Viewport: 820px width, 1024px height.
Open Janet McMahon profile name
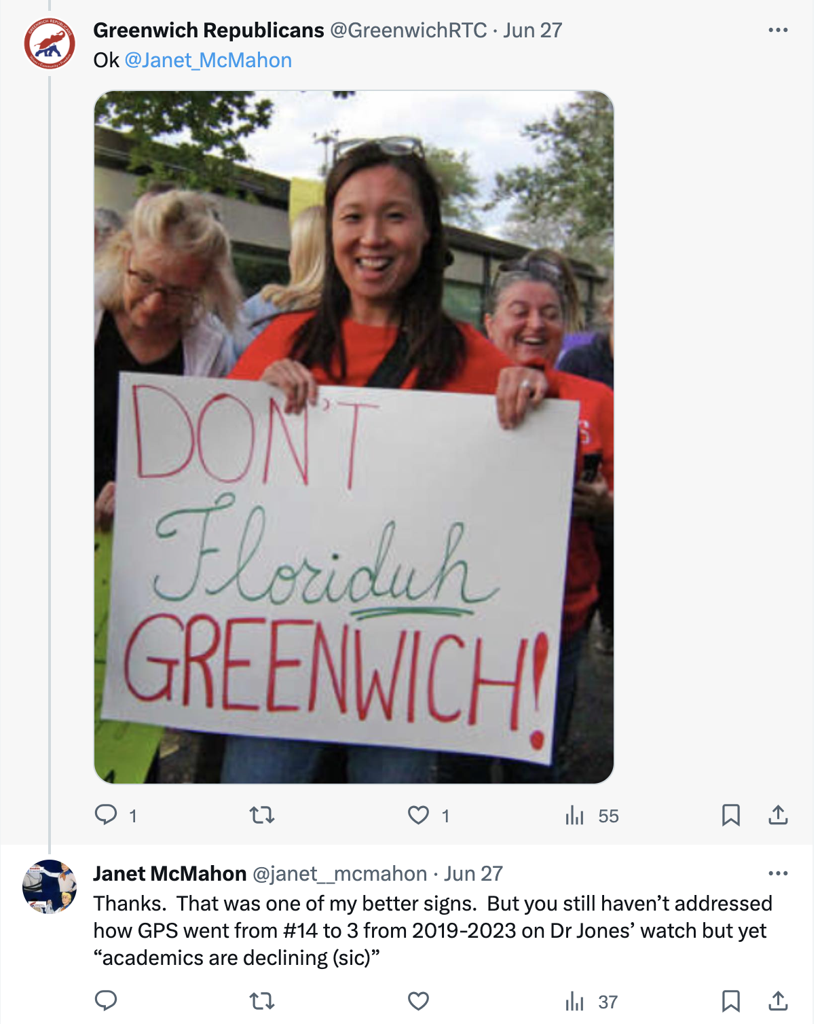tap(170, 873)
